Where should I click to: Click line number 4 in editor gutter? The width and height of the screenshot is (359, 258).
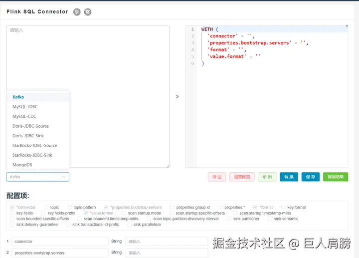coord(192,50)
